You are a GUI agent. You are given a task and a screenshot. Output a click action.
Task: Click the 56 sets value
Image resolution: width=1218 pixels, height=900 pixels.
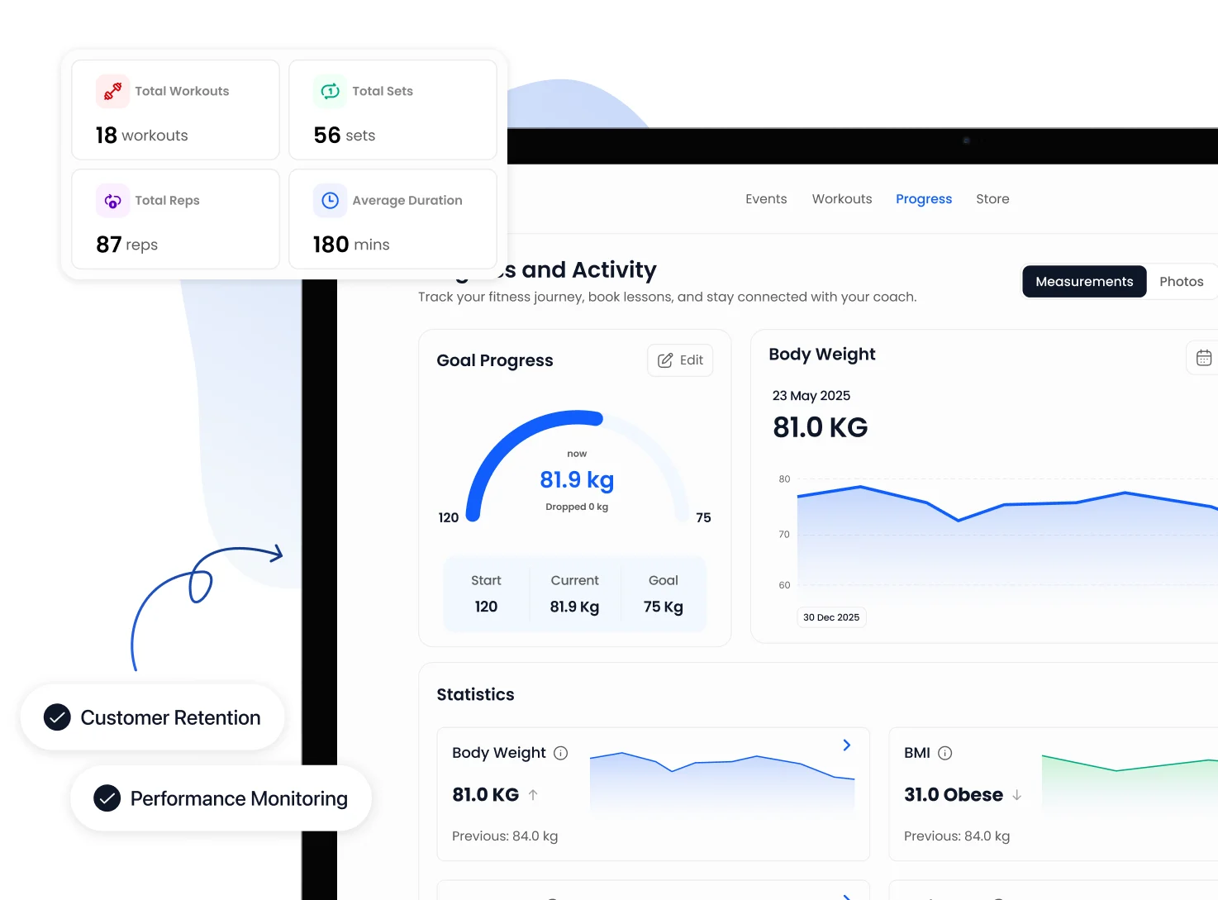coord(345,135)
